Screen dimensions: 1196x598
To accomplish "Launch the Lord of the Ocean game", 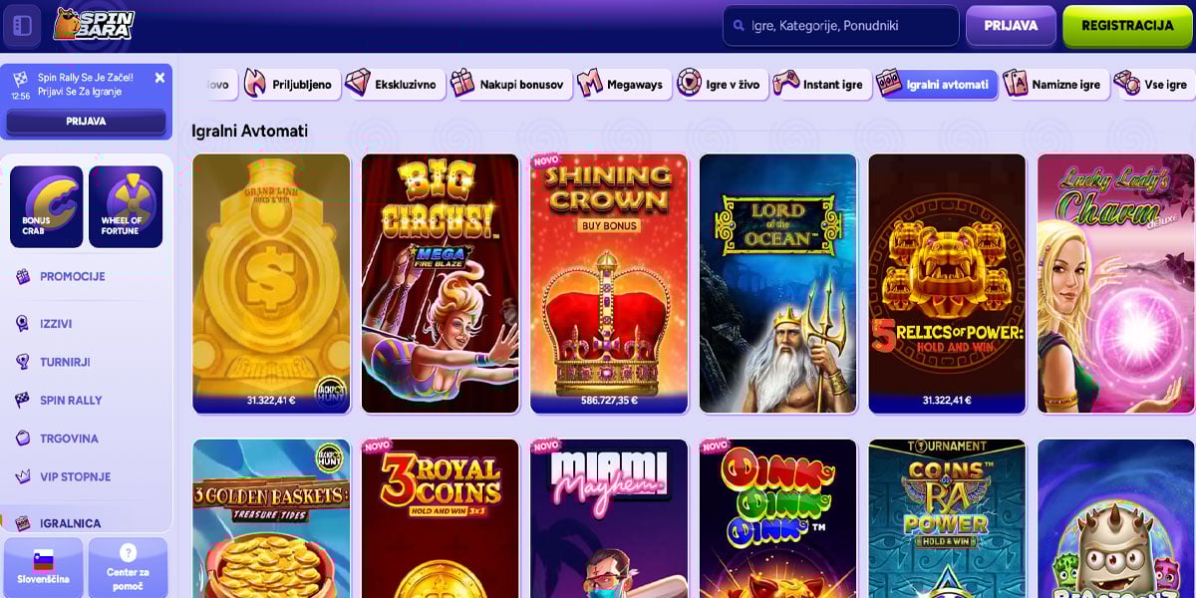I will pos(778,283).
